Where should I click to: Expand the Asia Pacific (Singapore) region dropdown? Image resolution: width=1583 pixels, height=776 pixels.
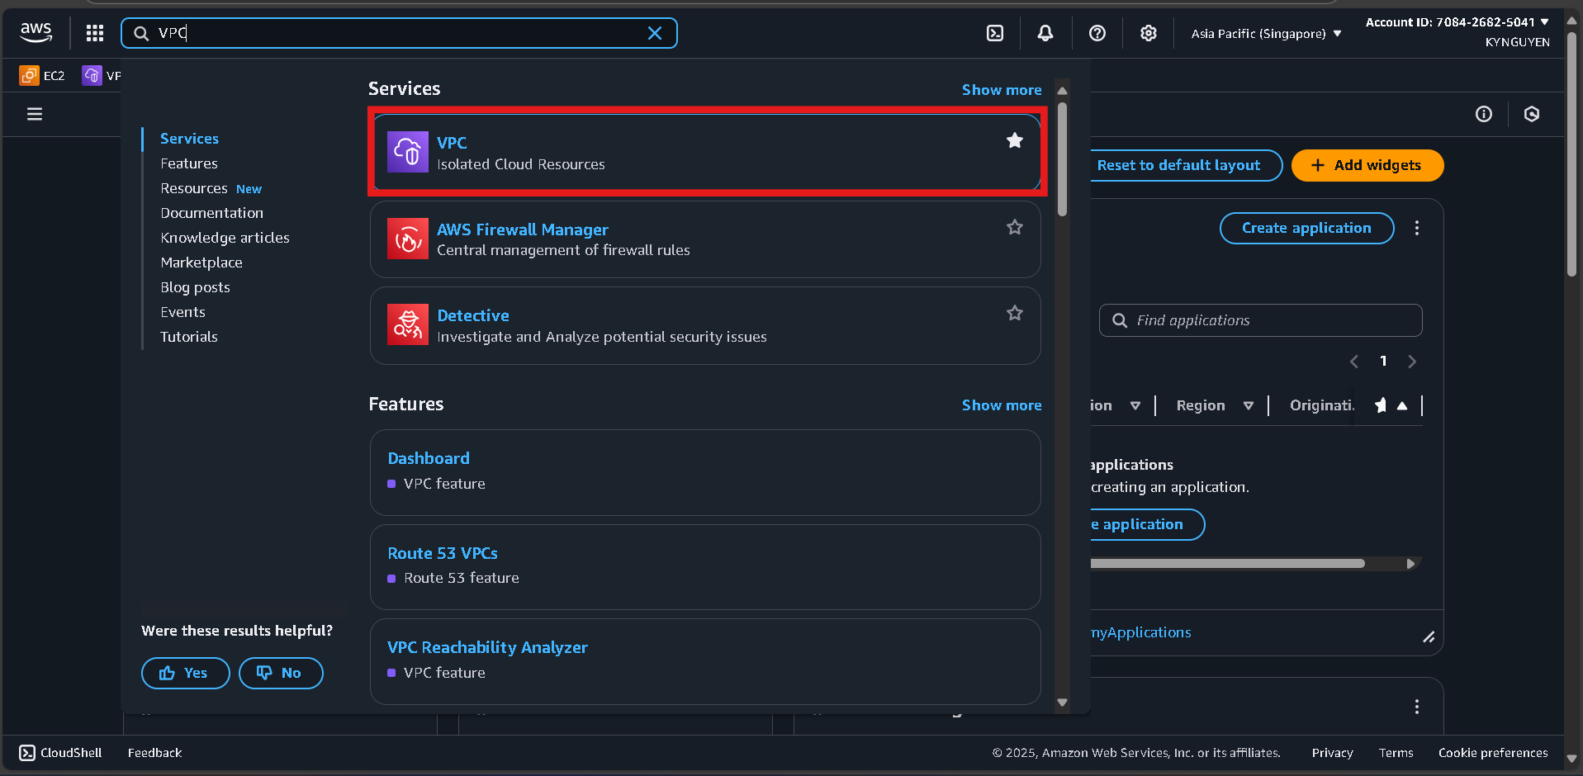coord(1266,34)
